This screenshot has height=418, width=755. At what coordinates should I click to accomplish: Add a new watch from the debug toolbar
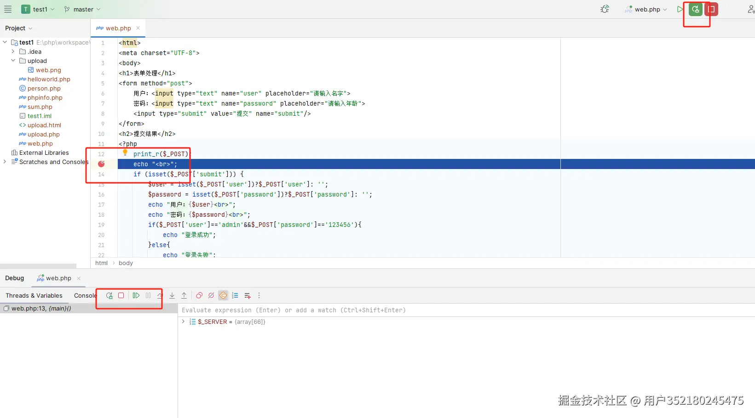pos(247,296)
